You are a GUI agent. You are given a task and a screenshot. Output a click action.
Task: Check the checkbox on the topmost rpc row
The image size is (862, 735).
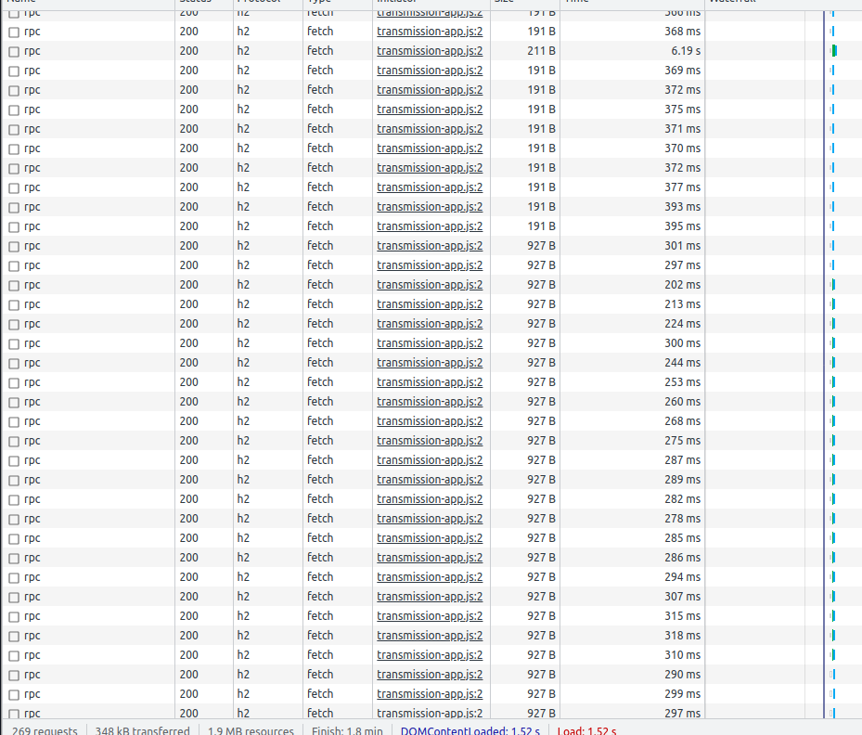[x=13, y=11]
